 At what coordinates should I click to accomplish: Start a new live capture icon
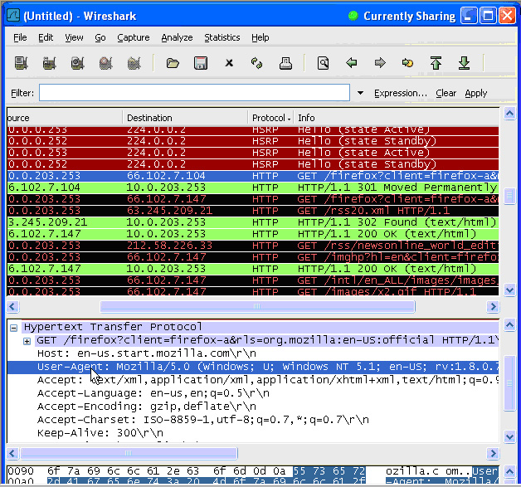click(77, 63)
